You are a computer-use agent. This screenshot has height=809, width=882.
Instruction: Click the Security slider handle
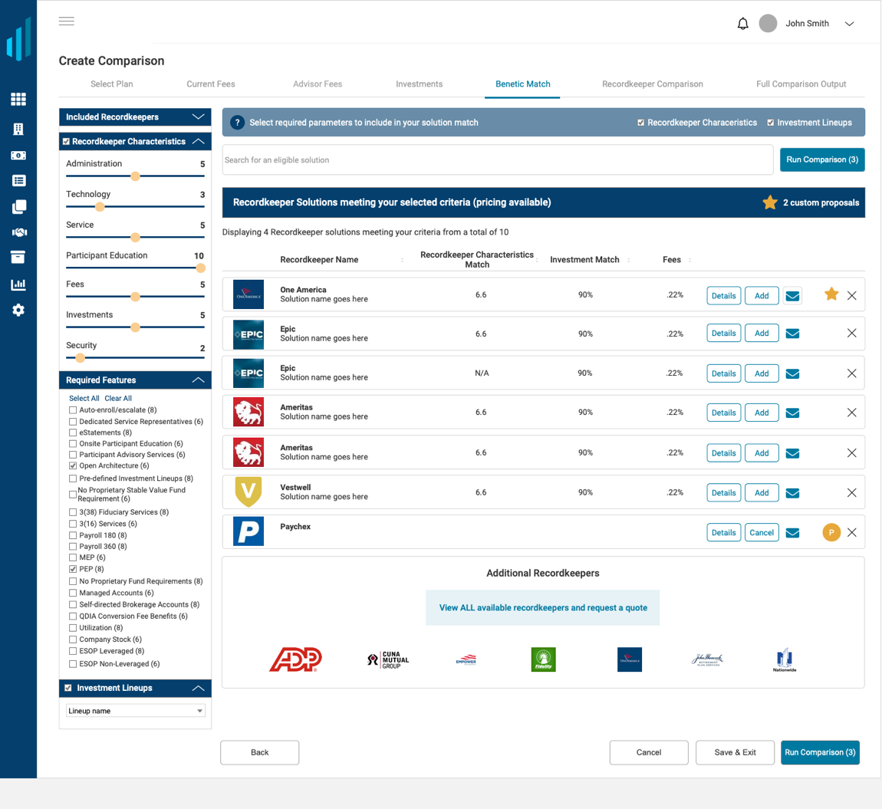80,358
